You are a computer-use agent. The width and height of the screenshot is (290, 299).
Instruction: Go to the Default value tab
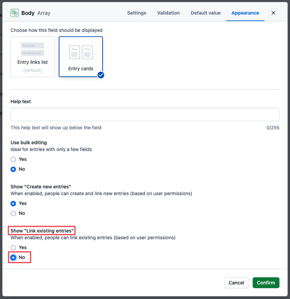[x=205, y=13]
